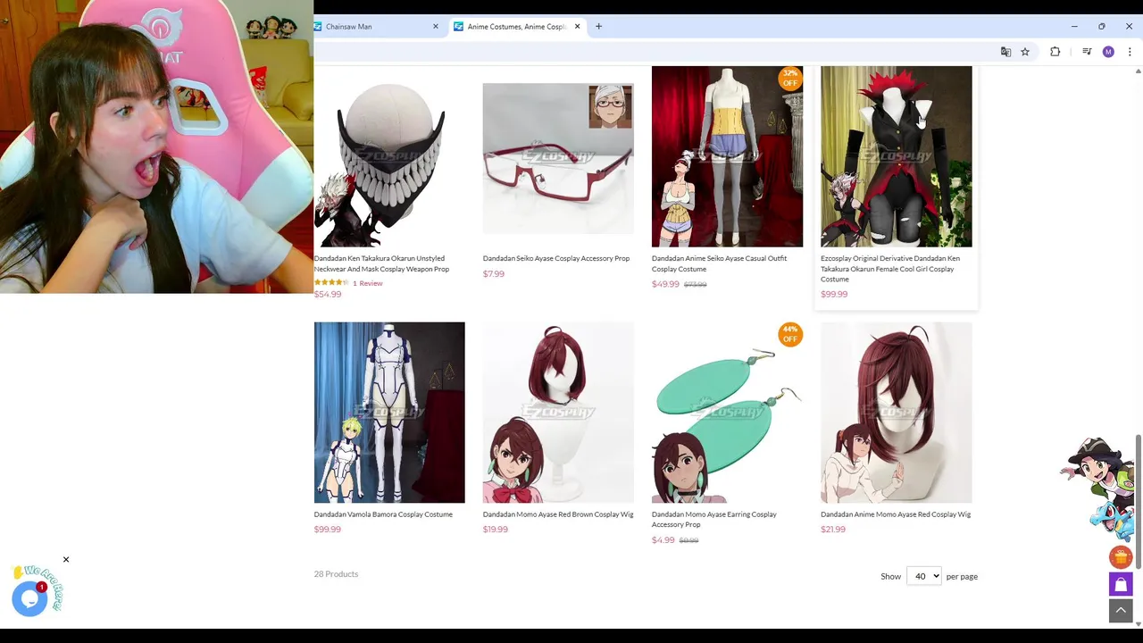Screen dimensions: 1143x643
Task: Open Okarun Female Cool Girl Costume link
Action: click(x=890, y=269)
